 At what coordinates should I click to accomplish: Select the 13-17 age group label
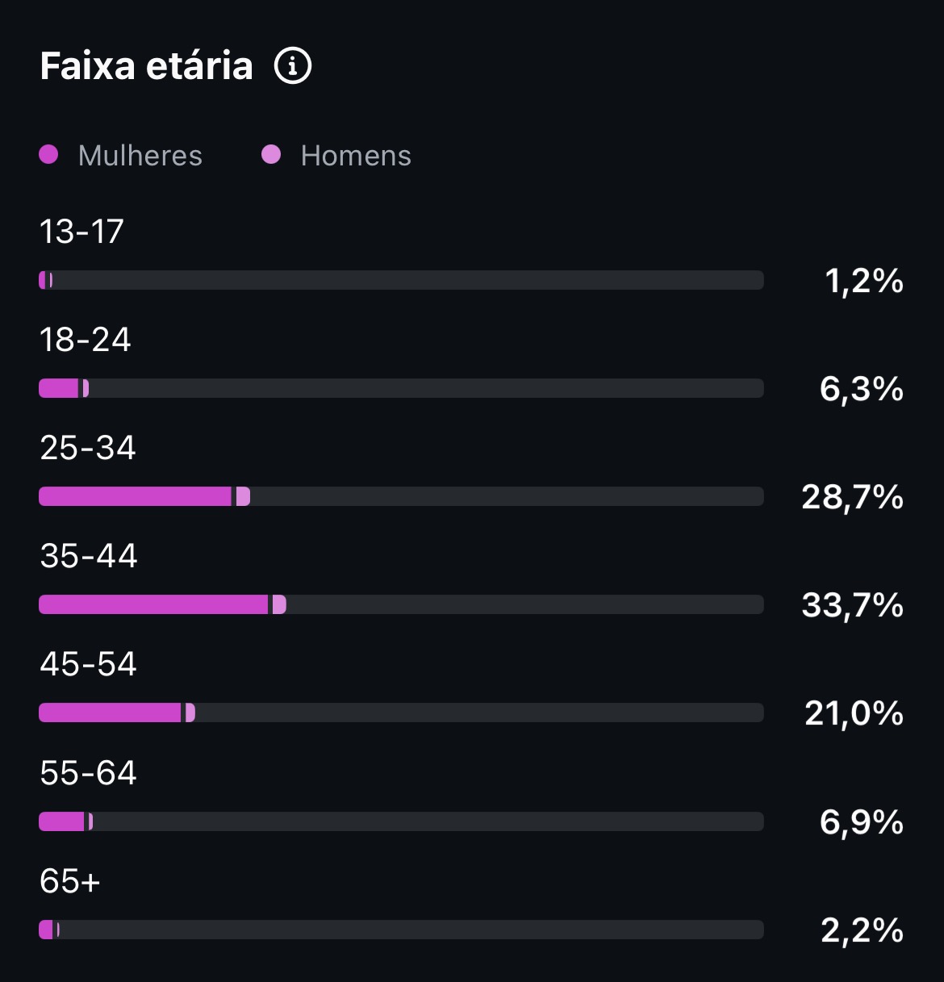tap(81, 232)
